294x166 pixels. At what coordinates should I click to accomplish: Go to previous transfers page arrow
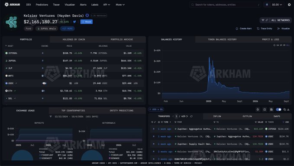173,116
